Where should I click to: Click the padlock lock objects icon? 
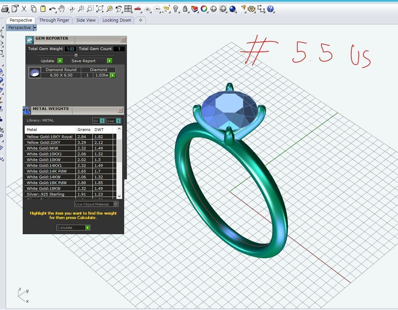click(x=185, y=9)
